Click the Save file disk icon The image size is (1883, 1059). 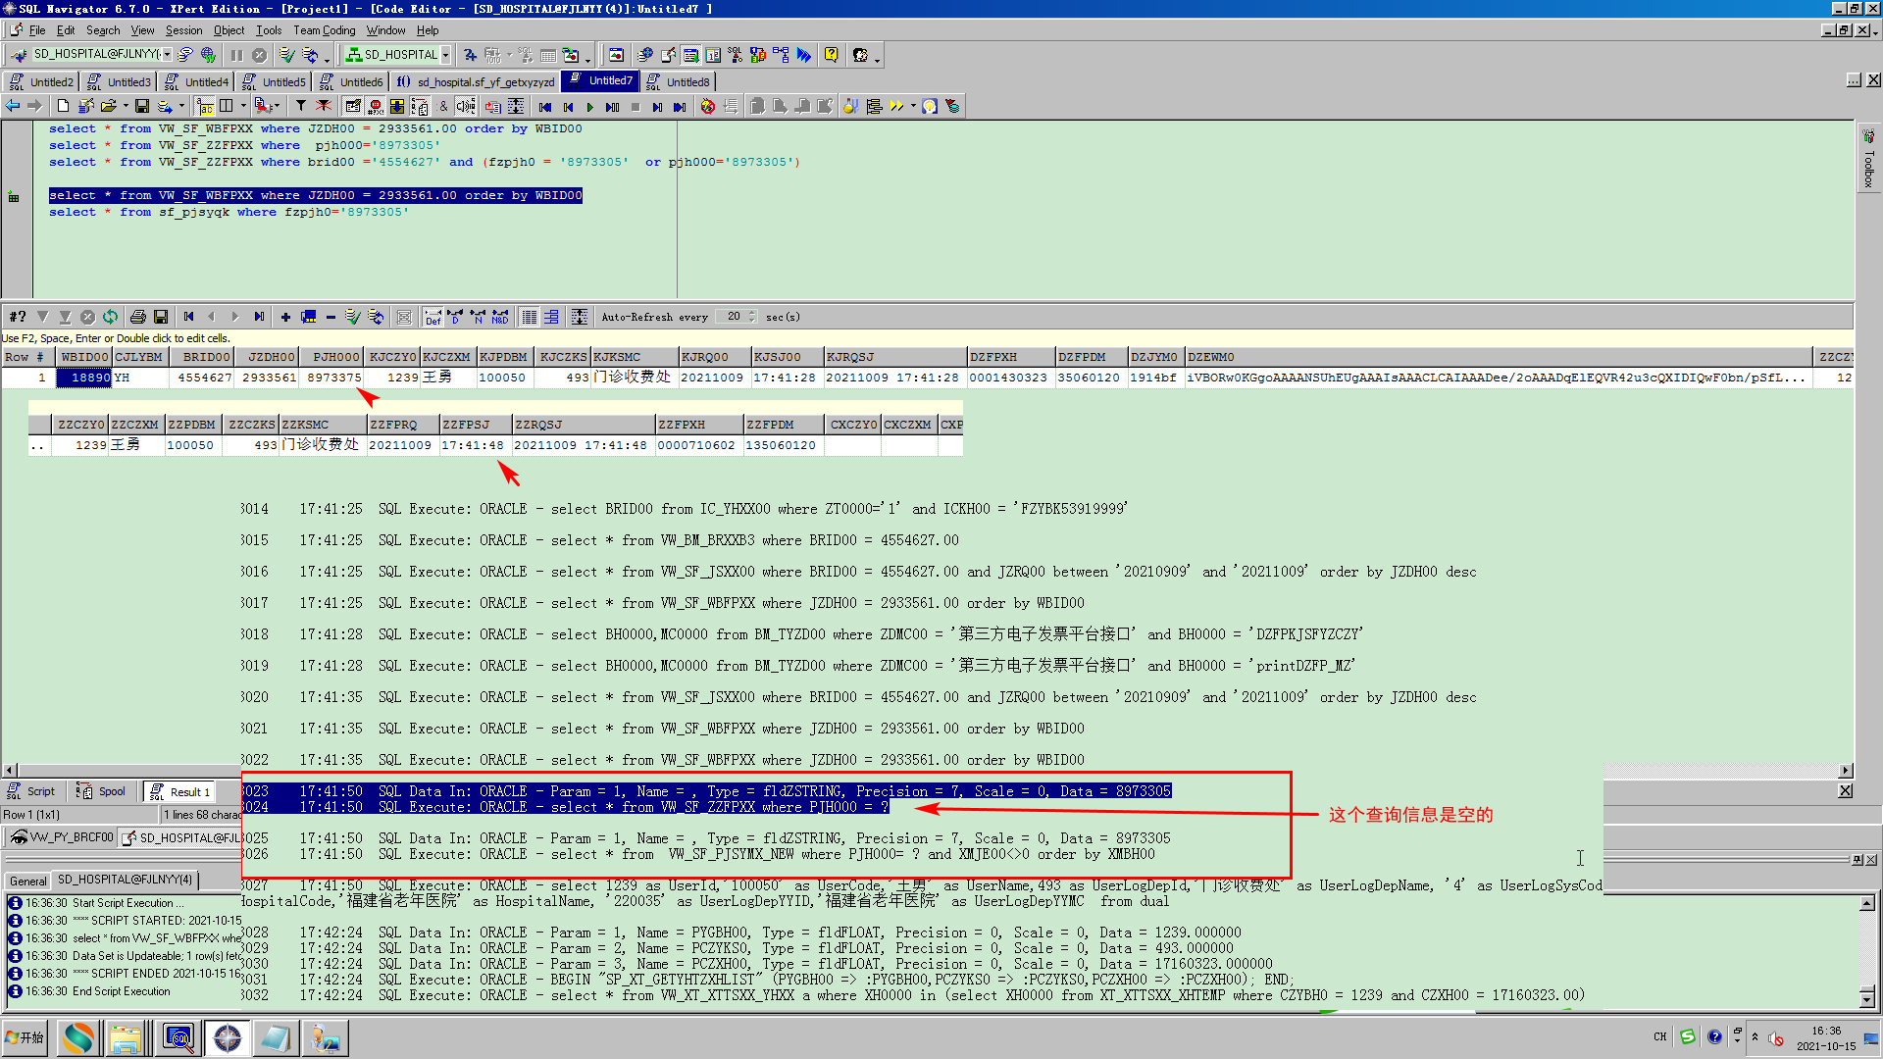pyautogui.click(x=142, y=106)
